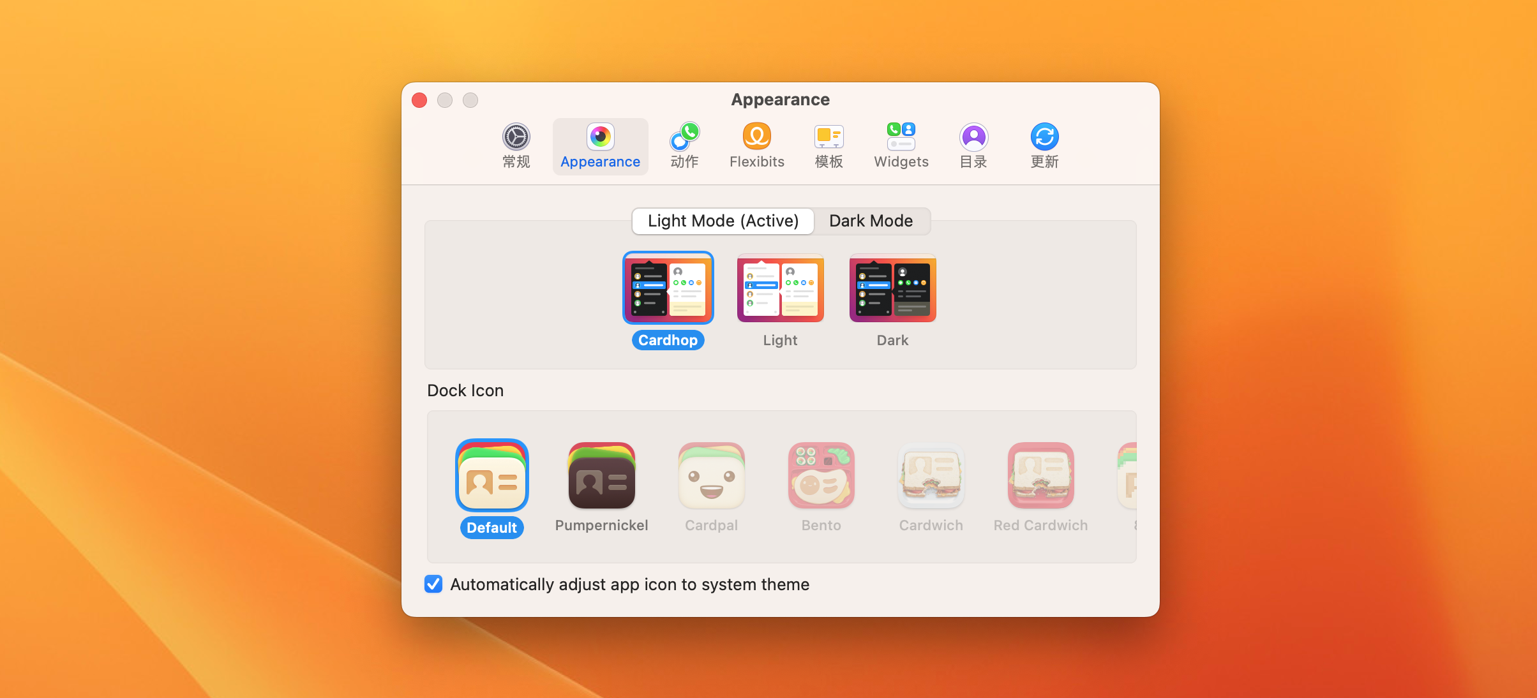
Task: Open the Flexibits account pane
Action: [x=756, y=145]
